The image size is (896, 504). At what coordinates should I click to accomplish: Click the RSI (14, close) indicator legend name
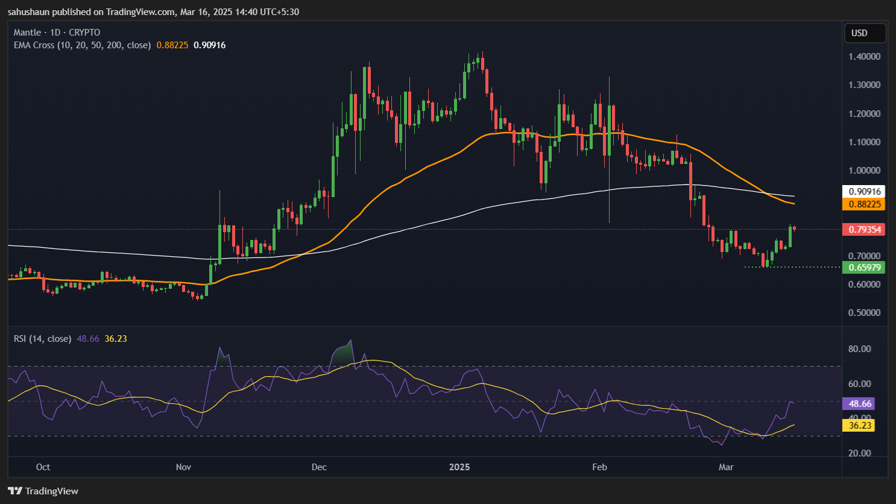point(42,339)
